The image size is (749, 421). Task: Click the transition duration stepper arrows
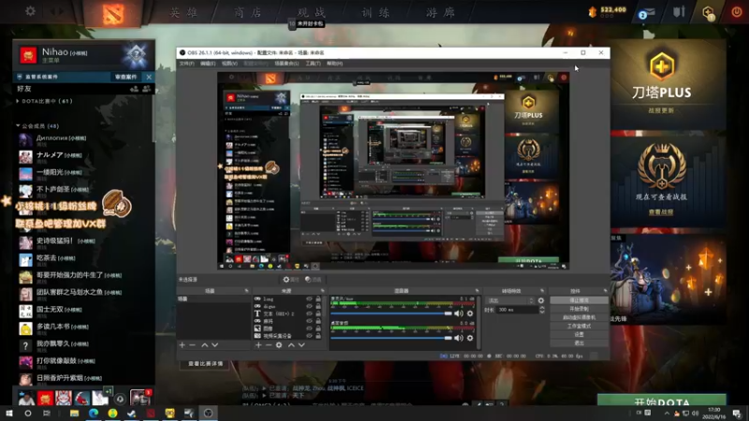[x=542, y=310]
